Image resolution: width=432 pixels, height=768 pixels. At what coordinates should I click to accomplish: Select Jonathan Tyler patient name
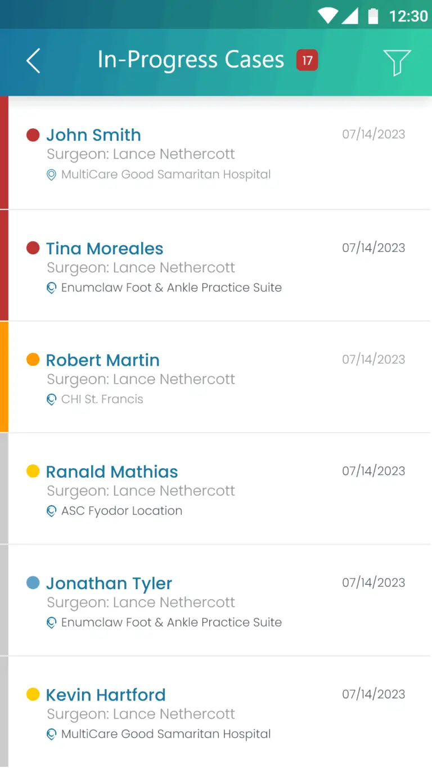click(109, 583)
